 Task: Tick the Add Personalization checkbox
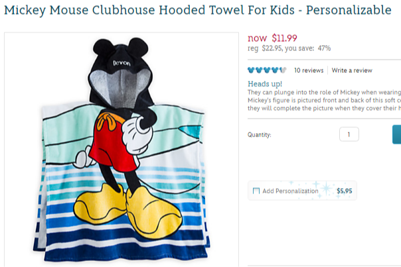tap(256, 191)
